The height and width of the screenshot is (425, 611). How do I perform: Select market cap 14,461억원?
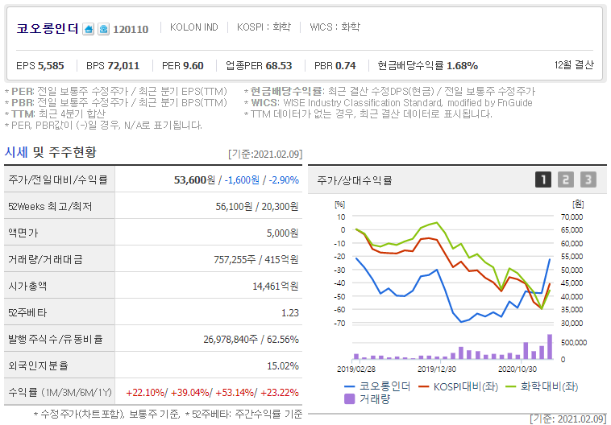point(276,286)
